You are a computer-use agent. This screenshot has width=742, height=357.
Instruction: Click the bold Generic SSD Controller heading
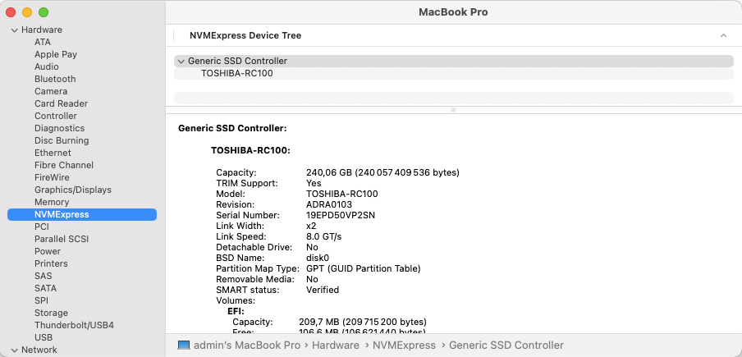pyautogui.click(x=232, y=128)
